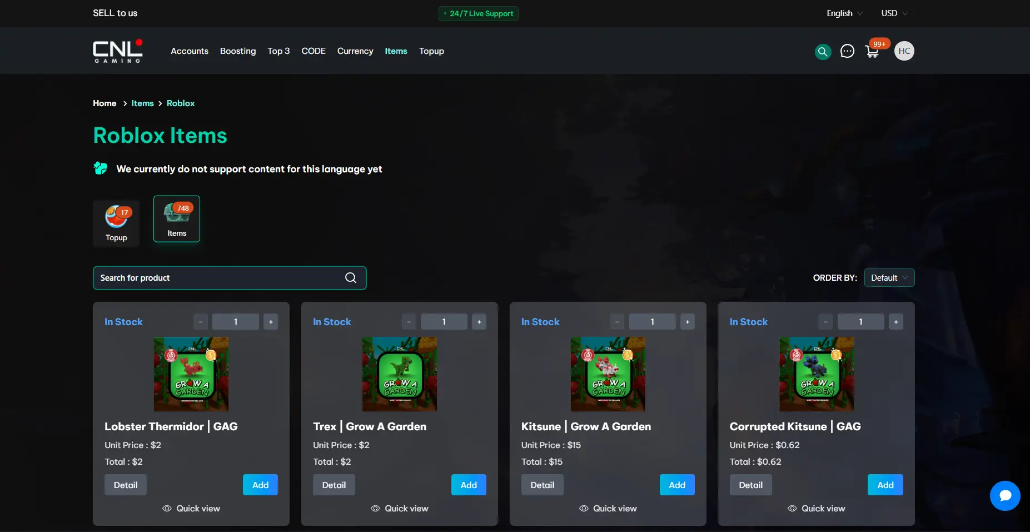Open Detail for Kitsune Grow A Garden

[543, 485]
